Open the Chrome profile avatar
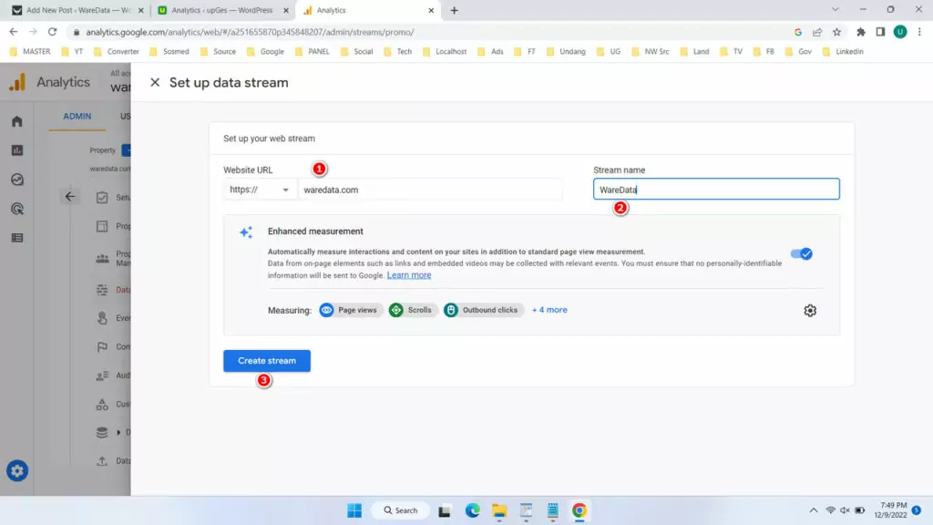The image size is (933, 525). (x=899, y=32)
